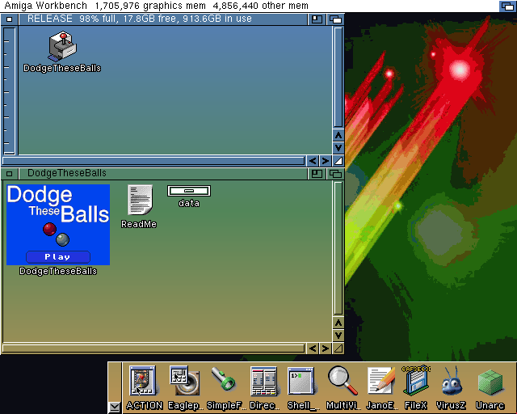Click the DodgeTheseBalls window size gadget
This screenshot has height=414, width=517.
click(338, 349)
